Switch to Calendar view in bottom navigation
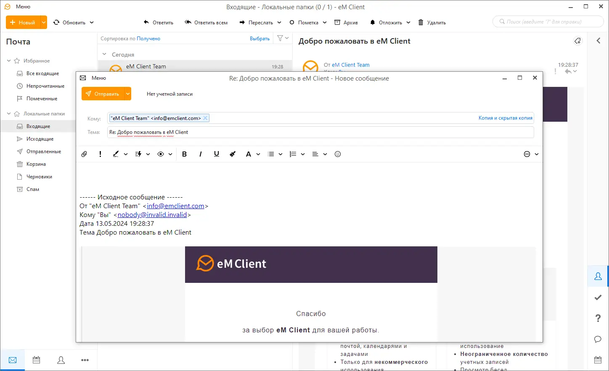This screenshot has width=609, height=371. [x=37, y=360]
